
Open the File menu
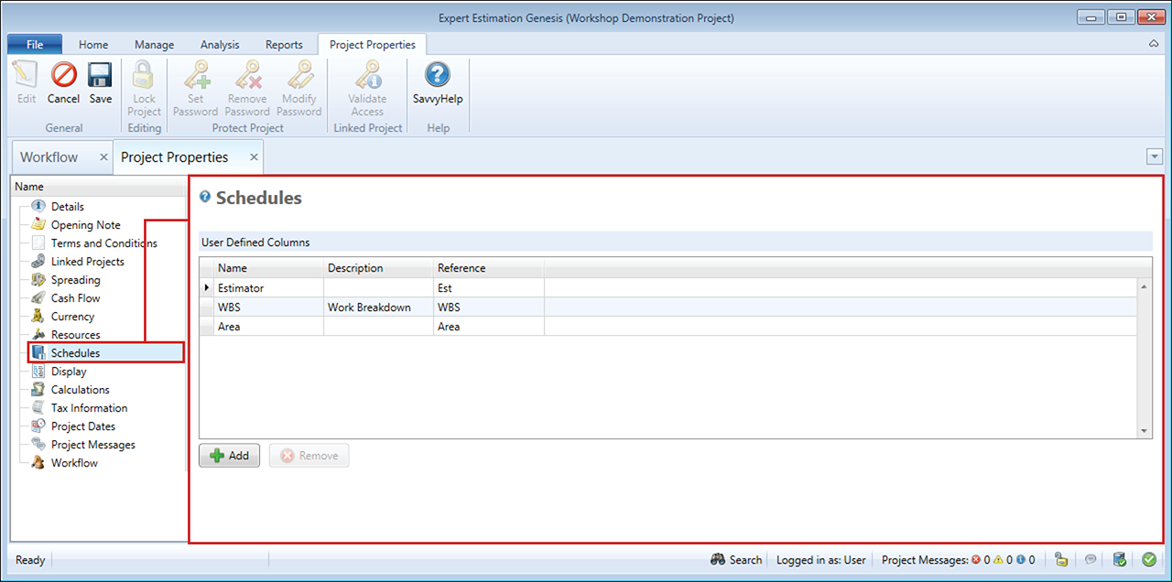tap(35, 45)
